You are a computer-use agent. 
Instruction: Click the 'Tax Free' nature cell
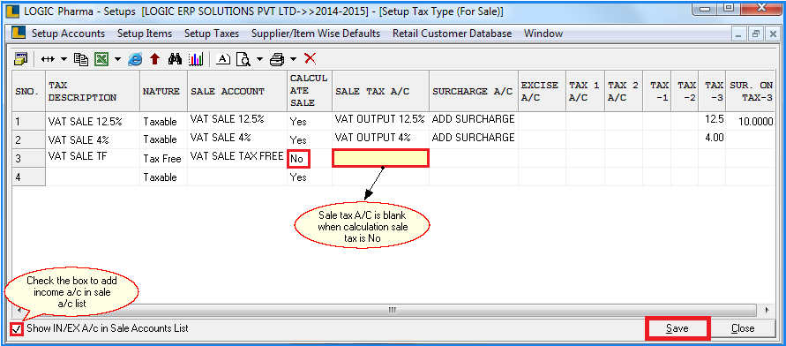[163, 159]
